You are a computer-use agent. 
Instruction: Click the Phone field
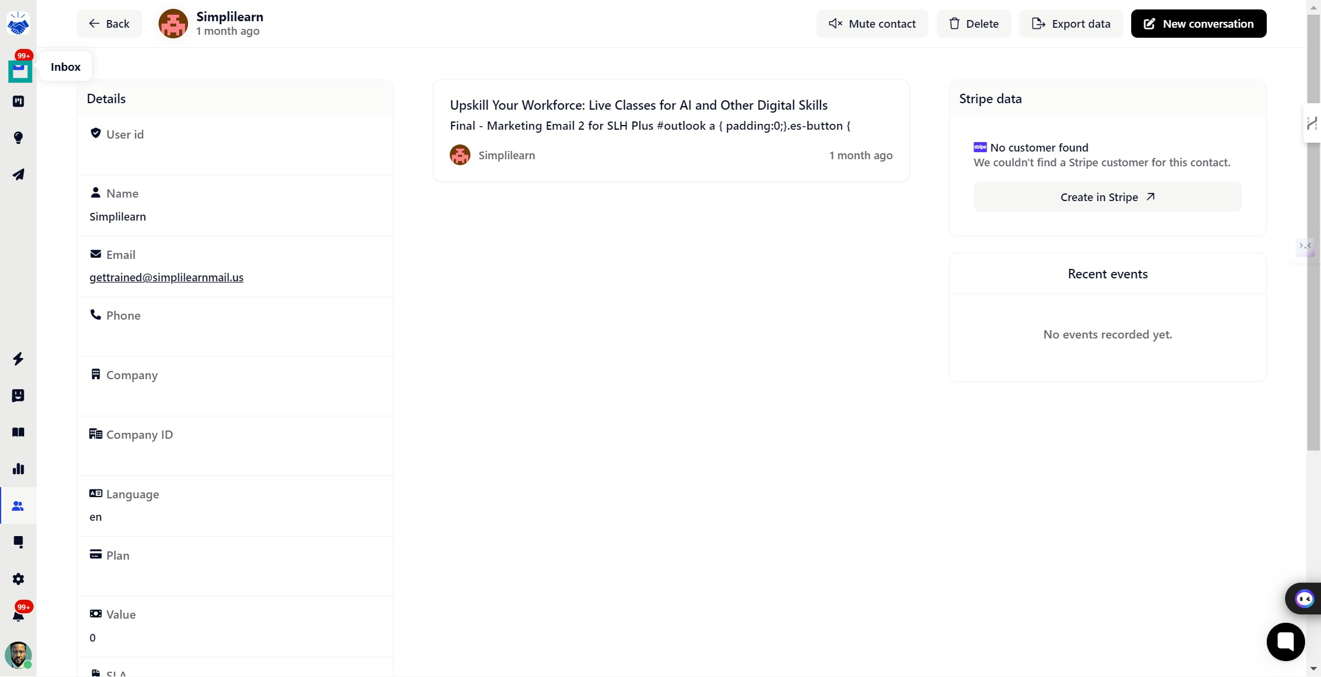[x=235, y=327]
